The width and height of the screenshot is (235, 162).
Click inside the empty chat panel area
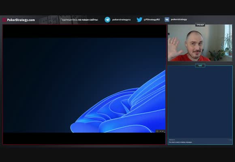click(200, 102)
